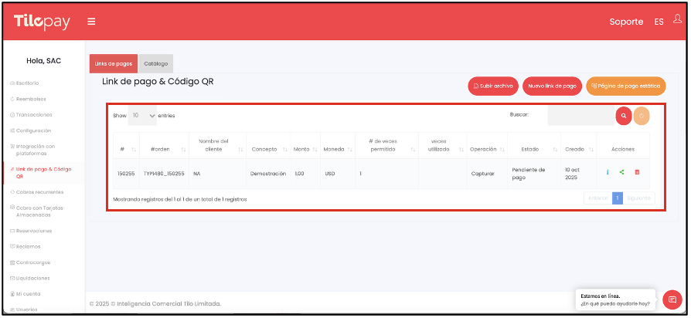Switch to the Catálogo tab
This screenshot has width=691, height=318.
pos(156,63)
